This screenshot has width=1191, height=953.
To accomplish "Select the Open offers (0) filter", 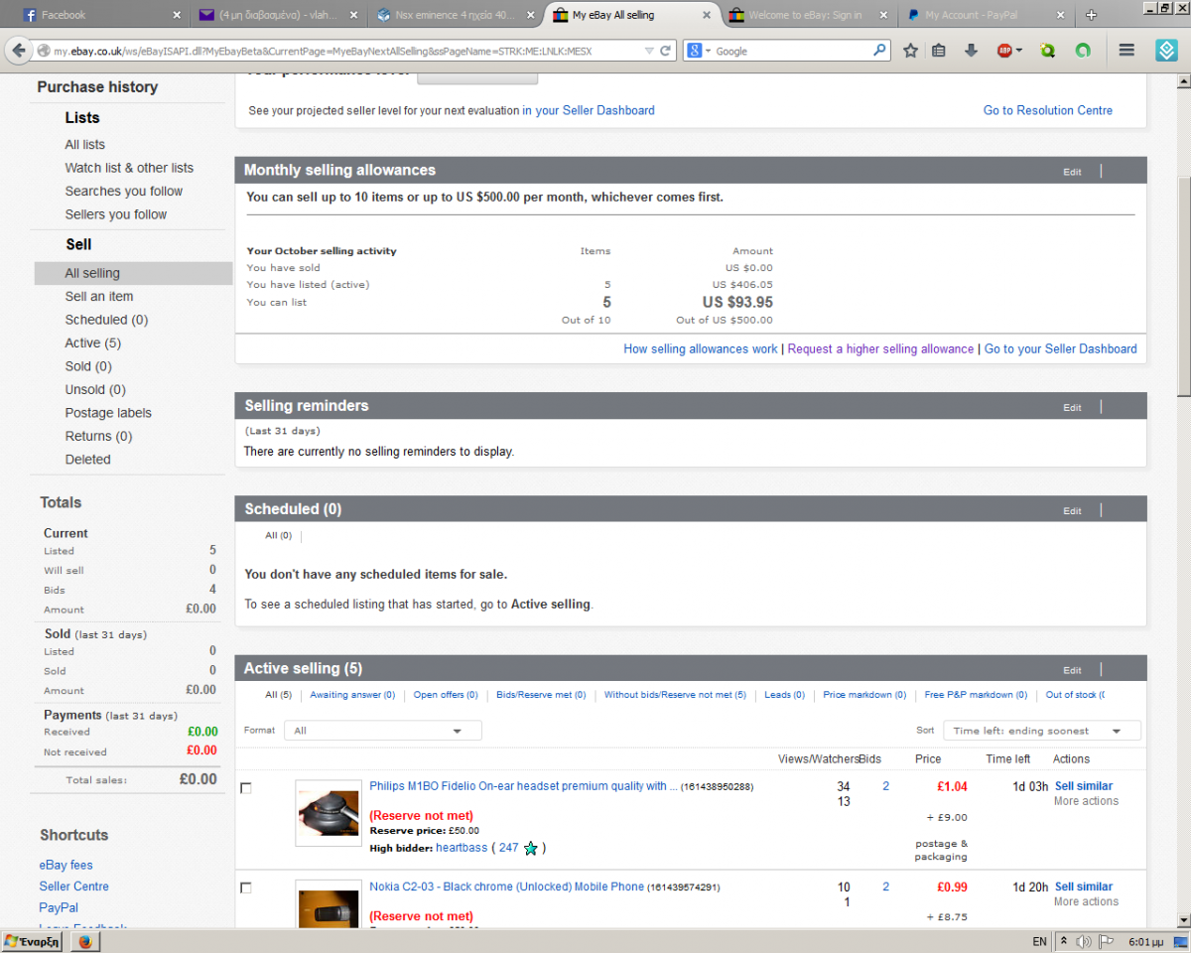I will pos(446,695).
